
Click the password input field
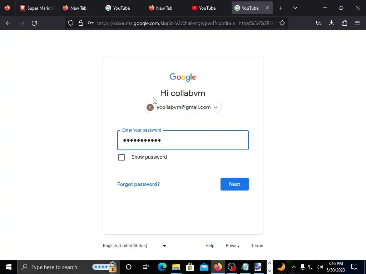(x=183, y=140)
